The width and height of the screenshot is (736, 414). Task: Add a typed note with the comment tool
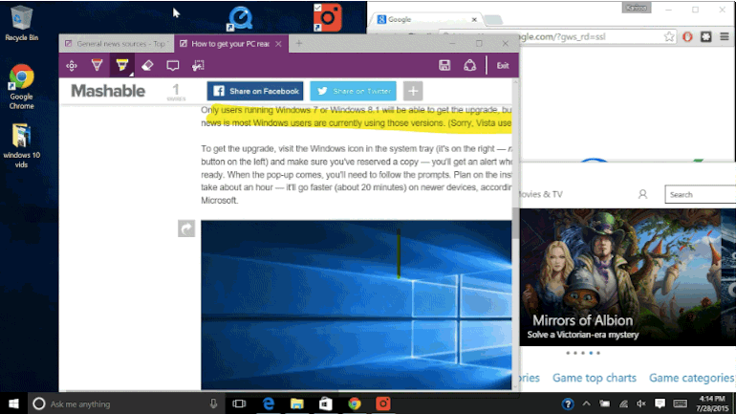pyautogui.click(x=173, y=66)
